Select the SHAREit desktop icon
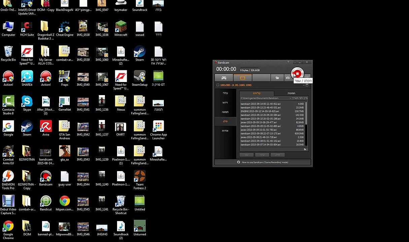The image size is (409, 242). click(27, 79)
